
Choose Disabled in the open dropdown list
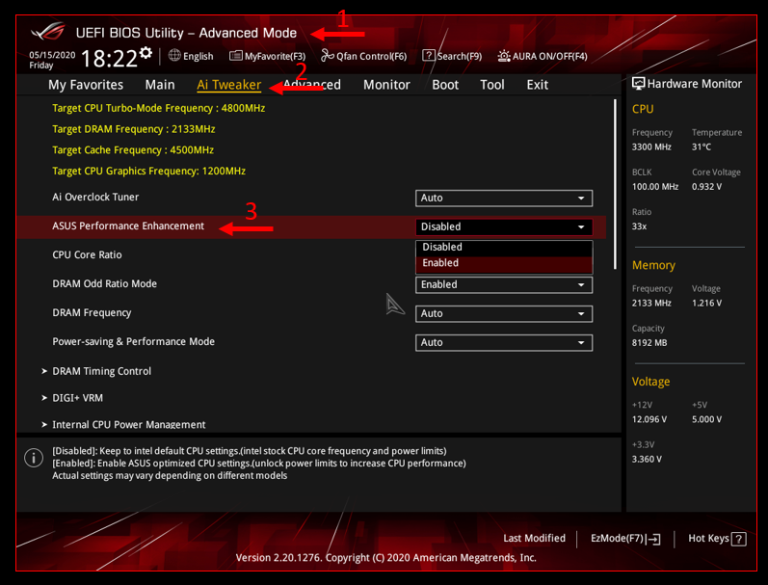click(504, 248)
